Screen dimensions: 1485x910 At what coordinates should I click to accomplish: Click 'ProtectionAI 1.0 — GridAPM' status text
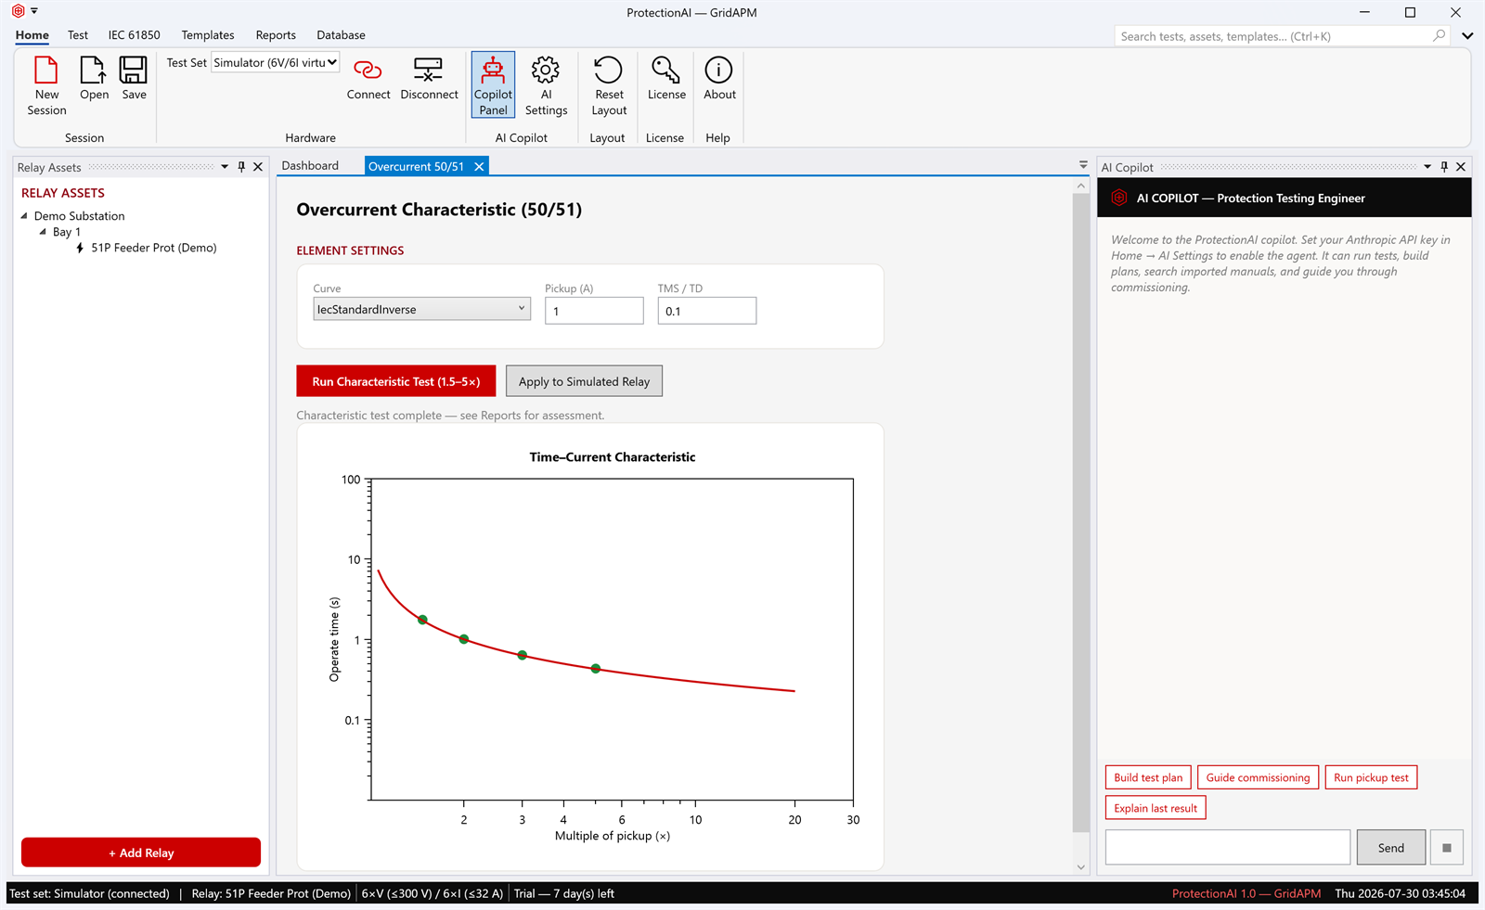click(1246, 893)
